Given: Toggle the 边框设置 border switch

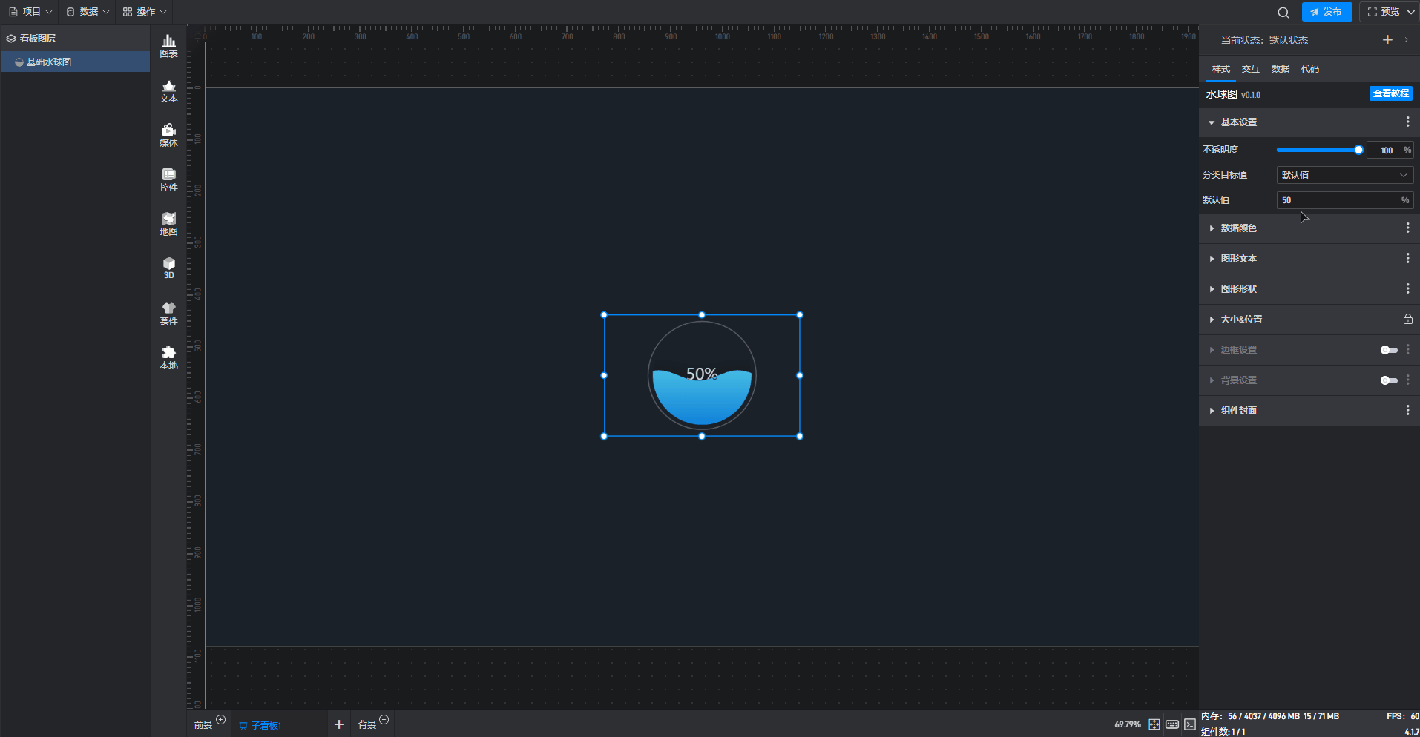Looking at the screenshot, I should 1388,350.
